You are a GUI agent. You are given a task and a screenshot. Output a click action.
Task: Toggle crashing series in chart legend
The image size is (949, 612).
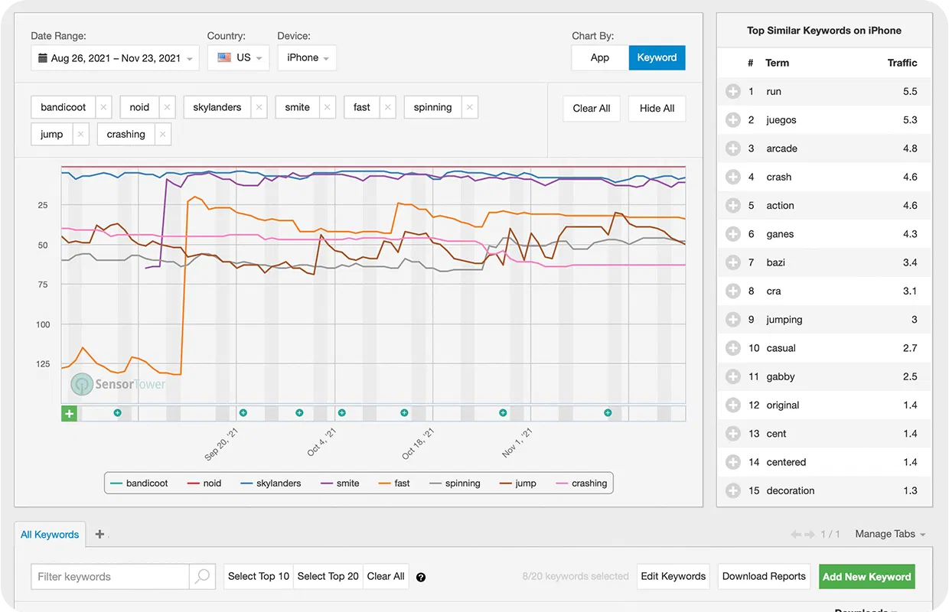coord(581,483)
